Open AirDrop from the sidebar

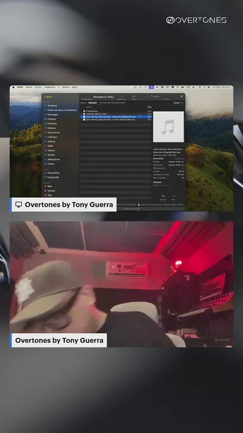point(51,141)
